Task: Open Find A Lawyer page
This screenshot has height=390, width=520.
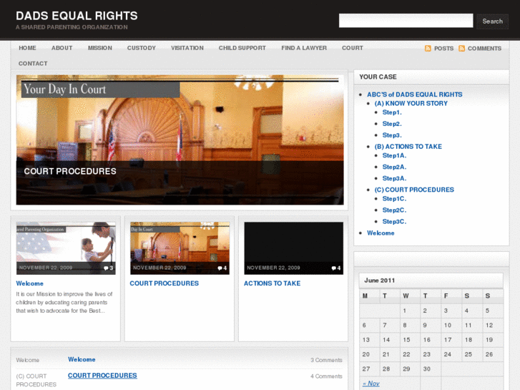Action: pyautogui.click(x=304, y=48)
